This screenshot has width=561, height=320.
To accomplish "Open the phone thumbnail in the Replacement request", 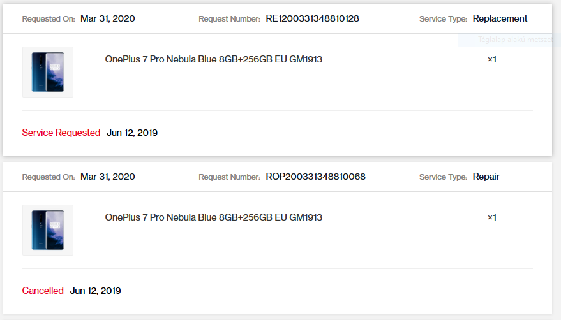I will (x=48, y=72).
